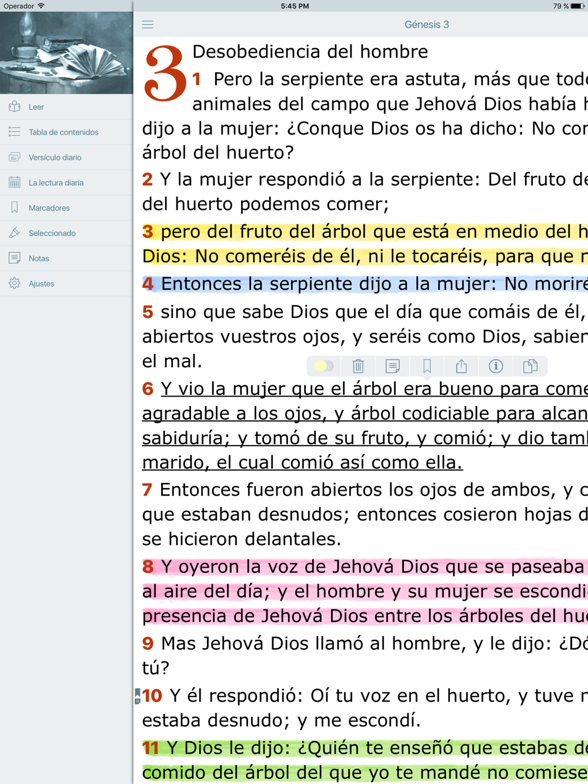
Task: Tap the large red chapter number 3
Action: click(x=165, y=73)
